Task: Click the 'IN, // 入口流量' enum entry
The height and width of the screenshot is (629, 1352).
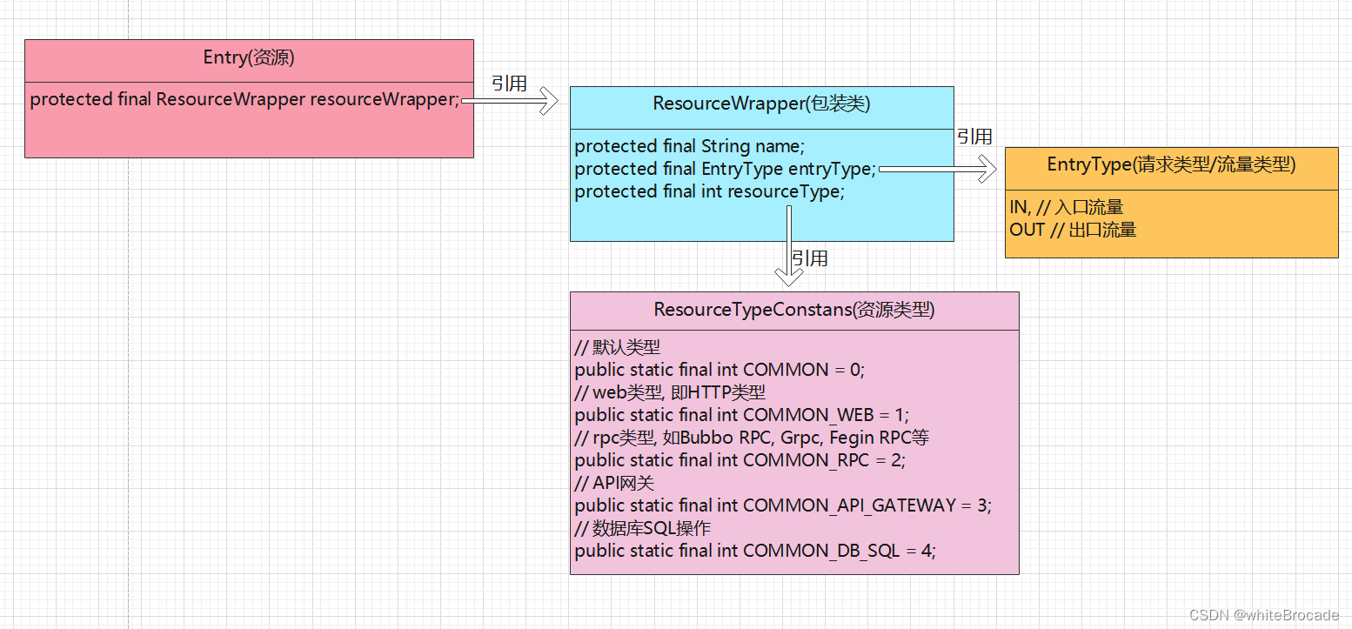Action: 1067,207
